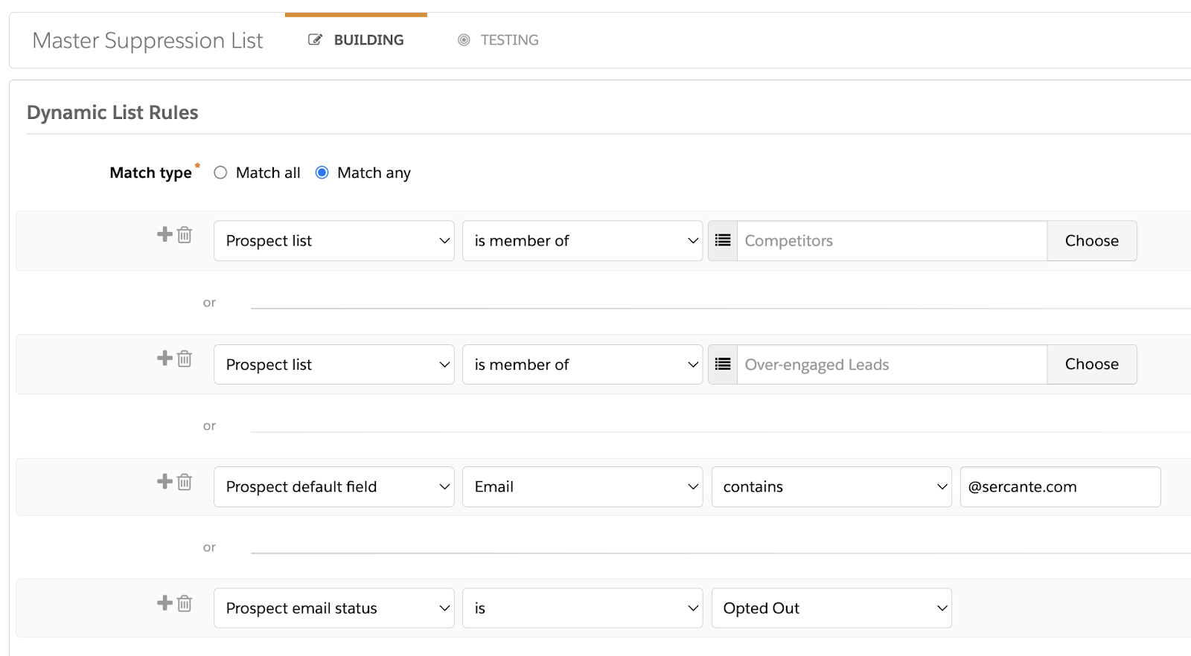Open the Prospect email status dropdown

(333, 608)
